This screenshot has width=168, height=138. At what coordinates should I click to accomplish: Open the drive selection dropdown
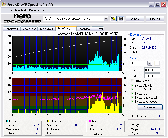[106, 19]
